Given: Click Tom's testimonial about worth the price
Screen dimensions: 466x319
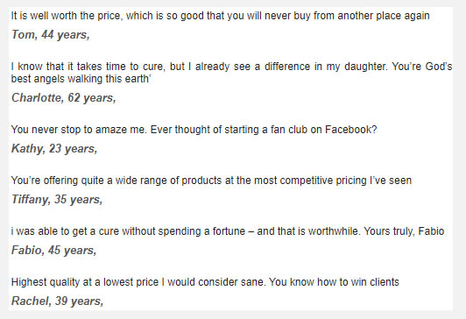Looking at the screenshot, I should tap(220, 16).
